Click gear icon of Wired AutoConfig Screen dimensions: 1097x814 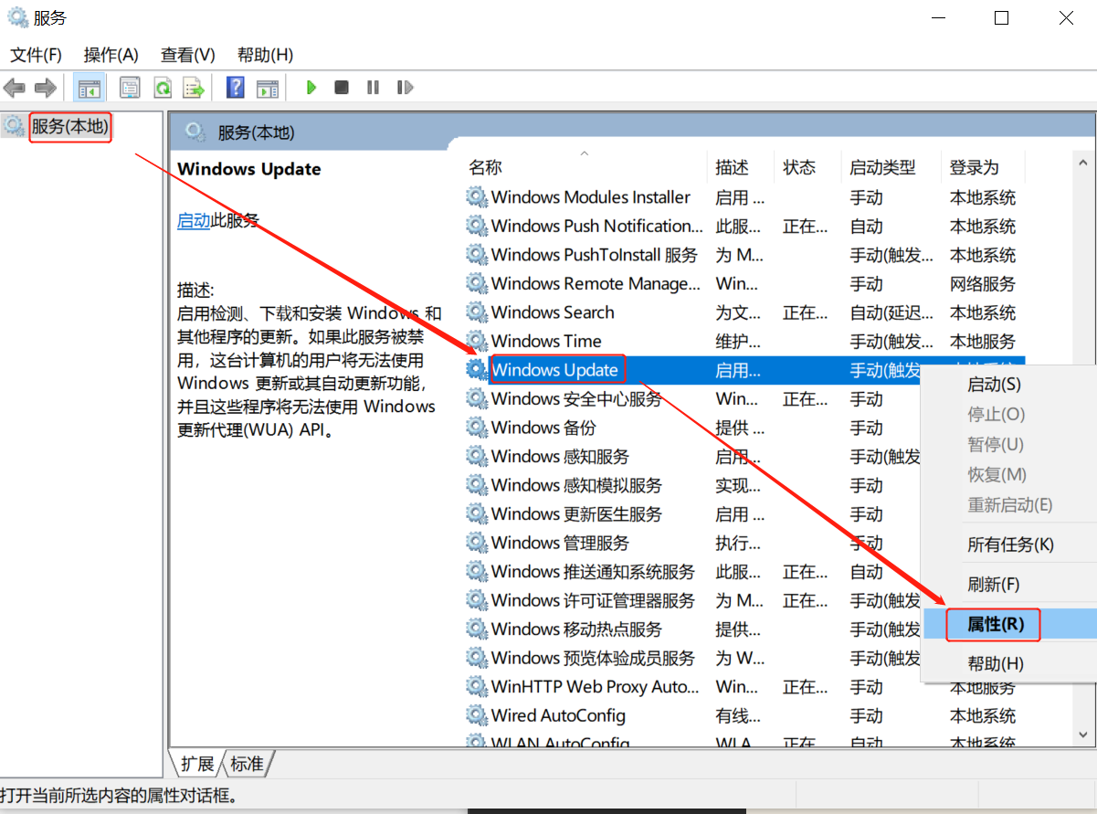point(477,714)
